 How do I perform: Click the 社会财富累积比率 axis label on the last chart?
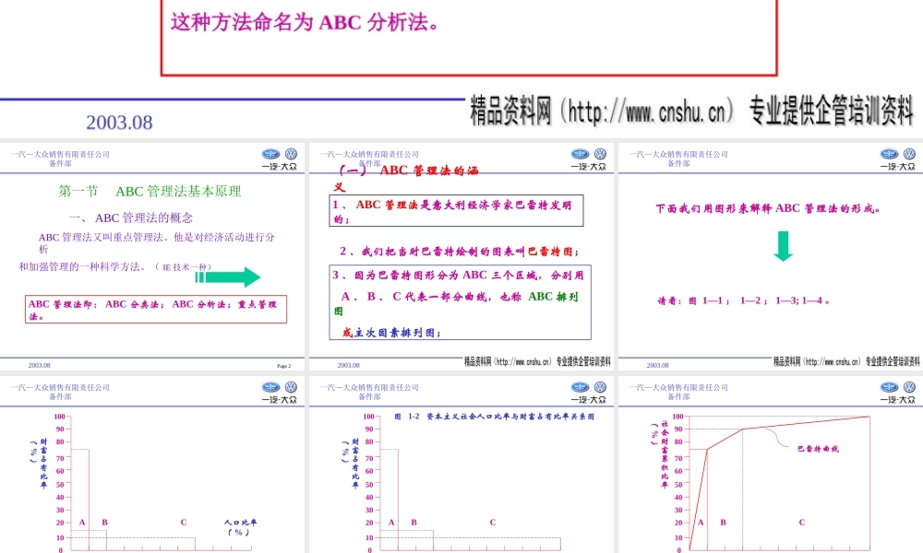661,453
